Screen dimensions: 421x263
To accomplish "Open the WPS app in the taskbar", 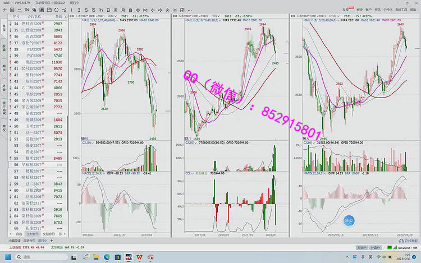I will click(139, 257).
